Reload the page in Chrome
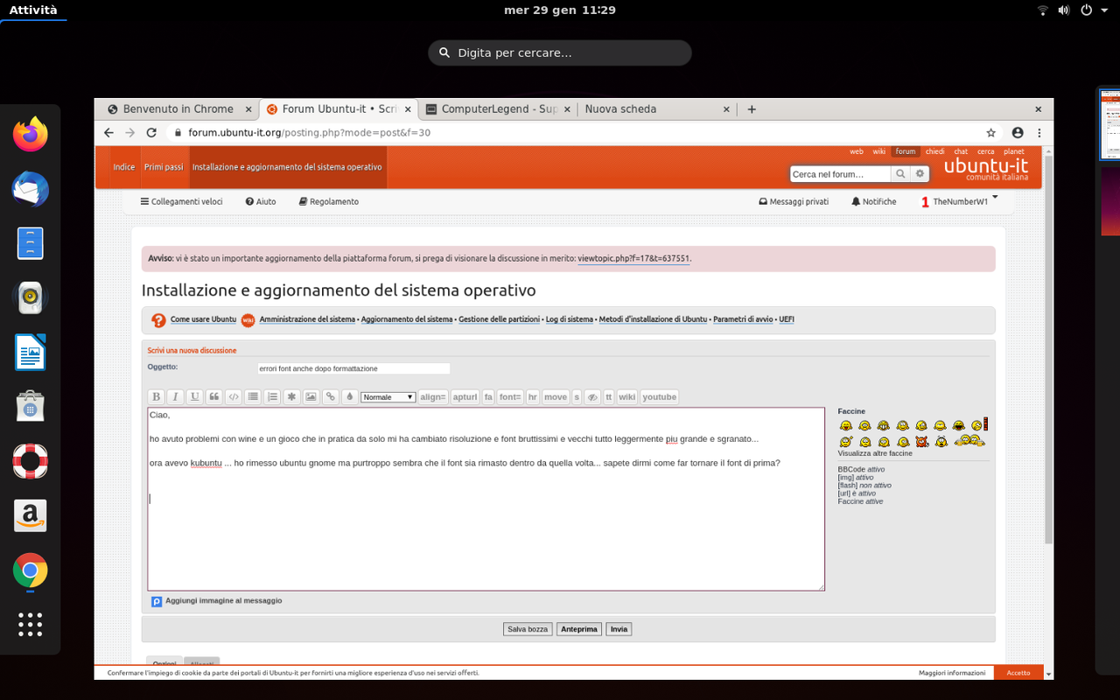Viewport: 1120px width, 700px height. coord(151,133)
